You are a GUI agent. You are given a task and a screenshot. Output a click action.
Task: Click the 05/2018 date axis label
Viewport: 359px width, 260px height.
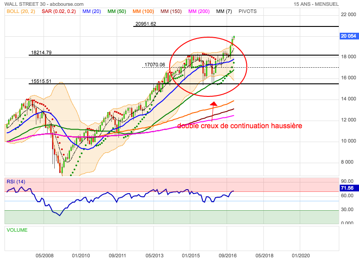(x=264, y=256)
